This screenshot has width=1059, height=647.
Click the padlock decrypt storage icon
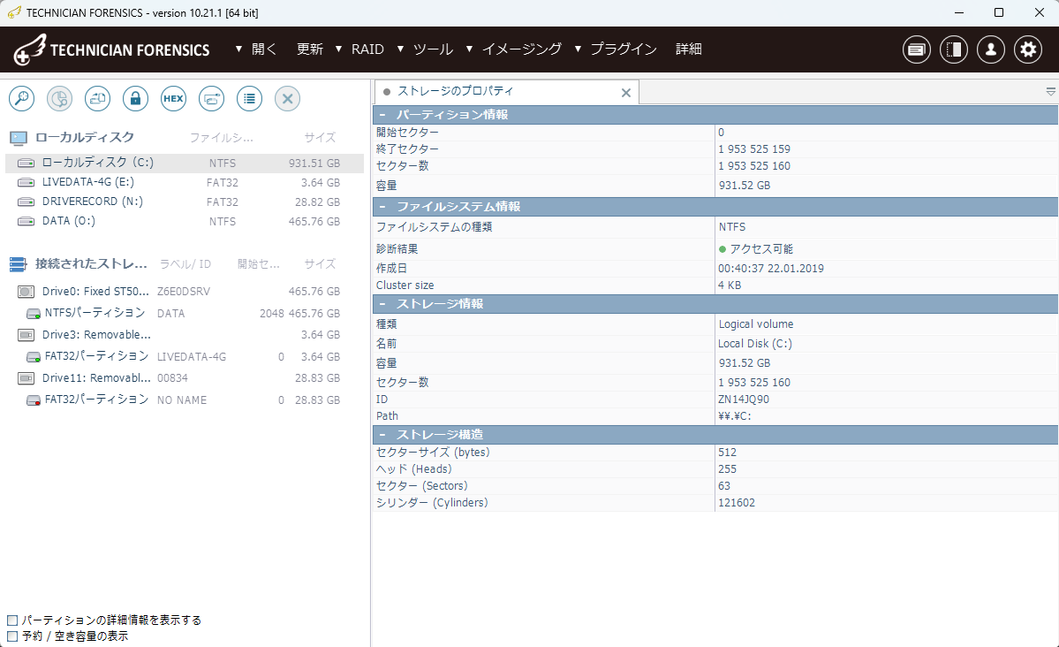135,99
